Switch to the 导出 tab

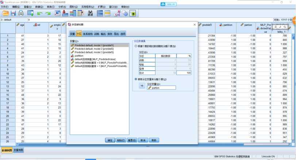click(x=116, y=34)
